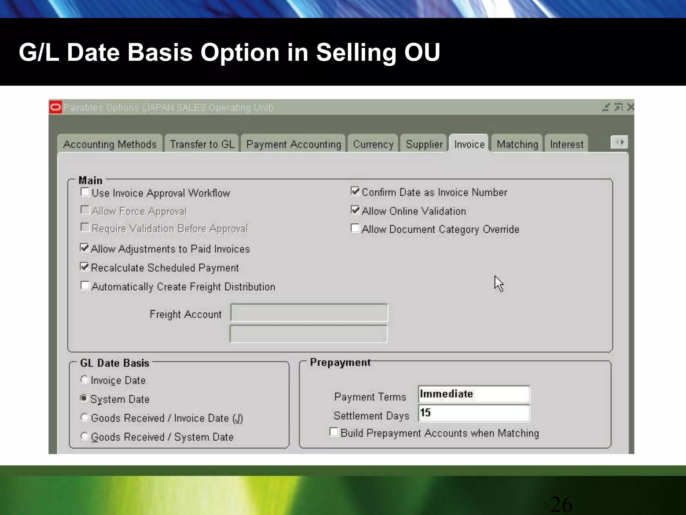
Task: Open the Matching tab
Action: coord(517,144)
